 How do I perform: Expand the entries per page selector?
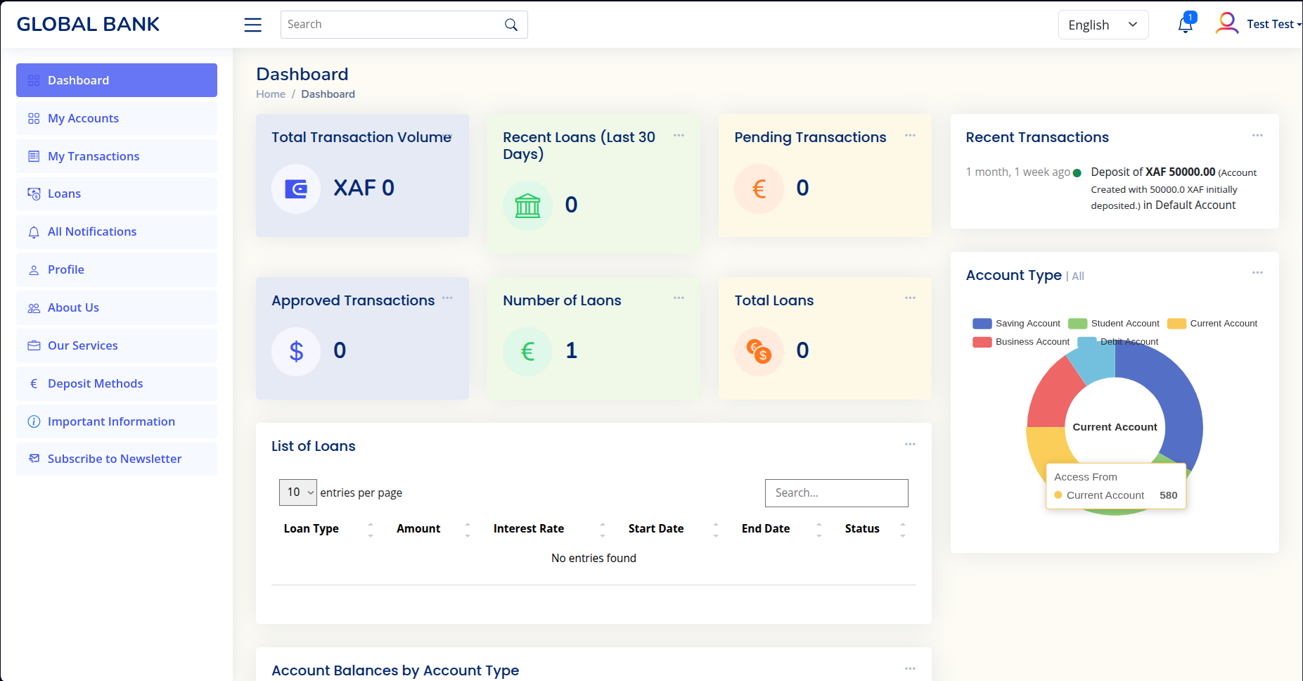click(298, 492)
